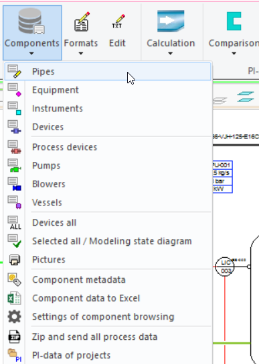The width and height of the screenshot is (259, 364).
Task: Click the Excel icon for component data
Action: (x=14, y=298)
